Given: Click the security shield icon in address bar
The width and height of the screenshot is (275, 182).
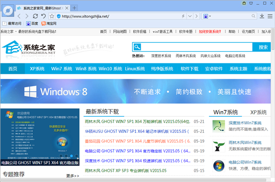Looking at the screenshot, I should (x=59, y=16).
